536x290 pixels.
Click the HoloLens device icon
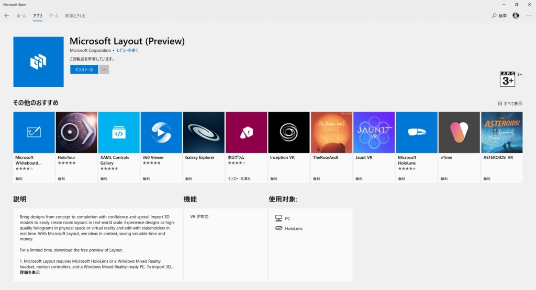(278, 228)
